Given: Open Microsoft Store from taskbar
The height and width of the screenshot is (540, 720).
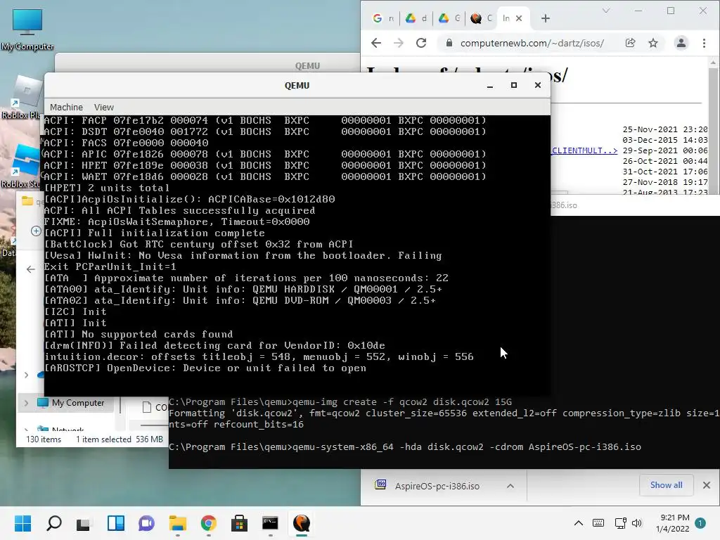Looking at the screenshot, I should coord(239,523).
